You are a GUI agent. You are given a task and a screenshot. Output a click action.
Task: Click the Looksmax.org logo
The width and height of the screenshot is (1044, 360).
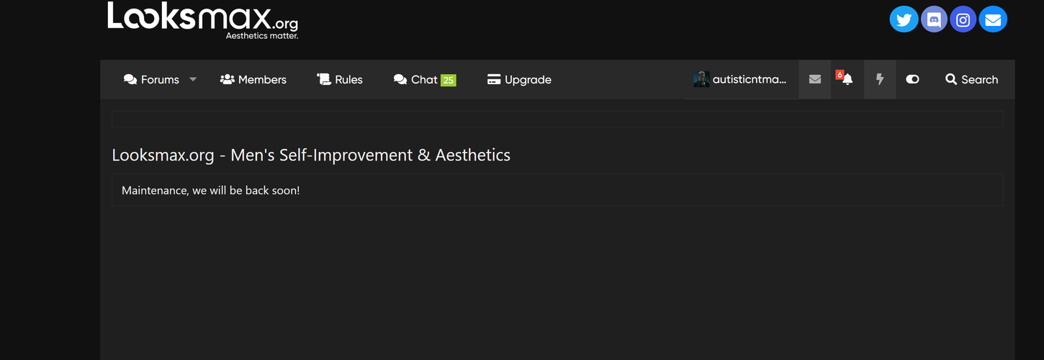tap(203, 19)
